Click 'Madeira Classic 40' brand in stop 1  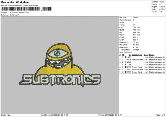(157, 57)
